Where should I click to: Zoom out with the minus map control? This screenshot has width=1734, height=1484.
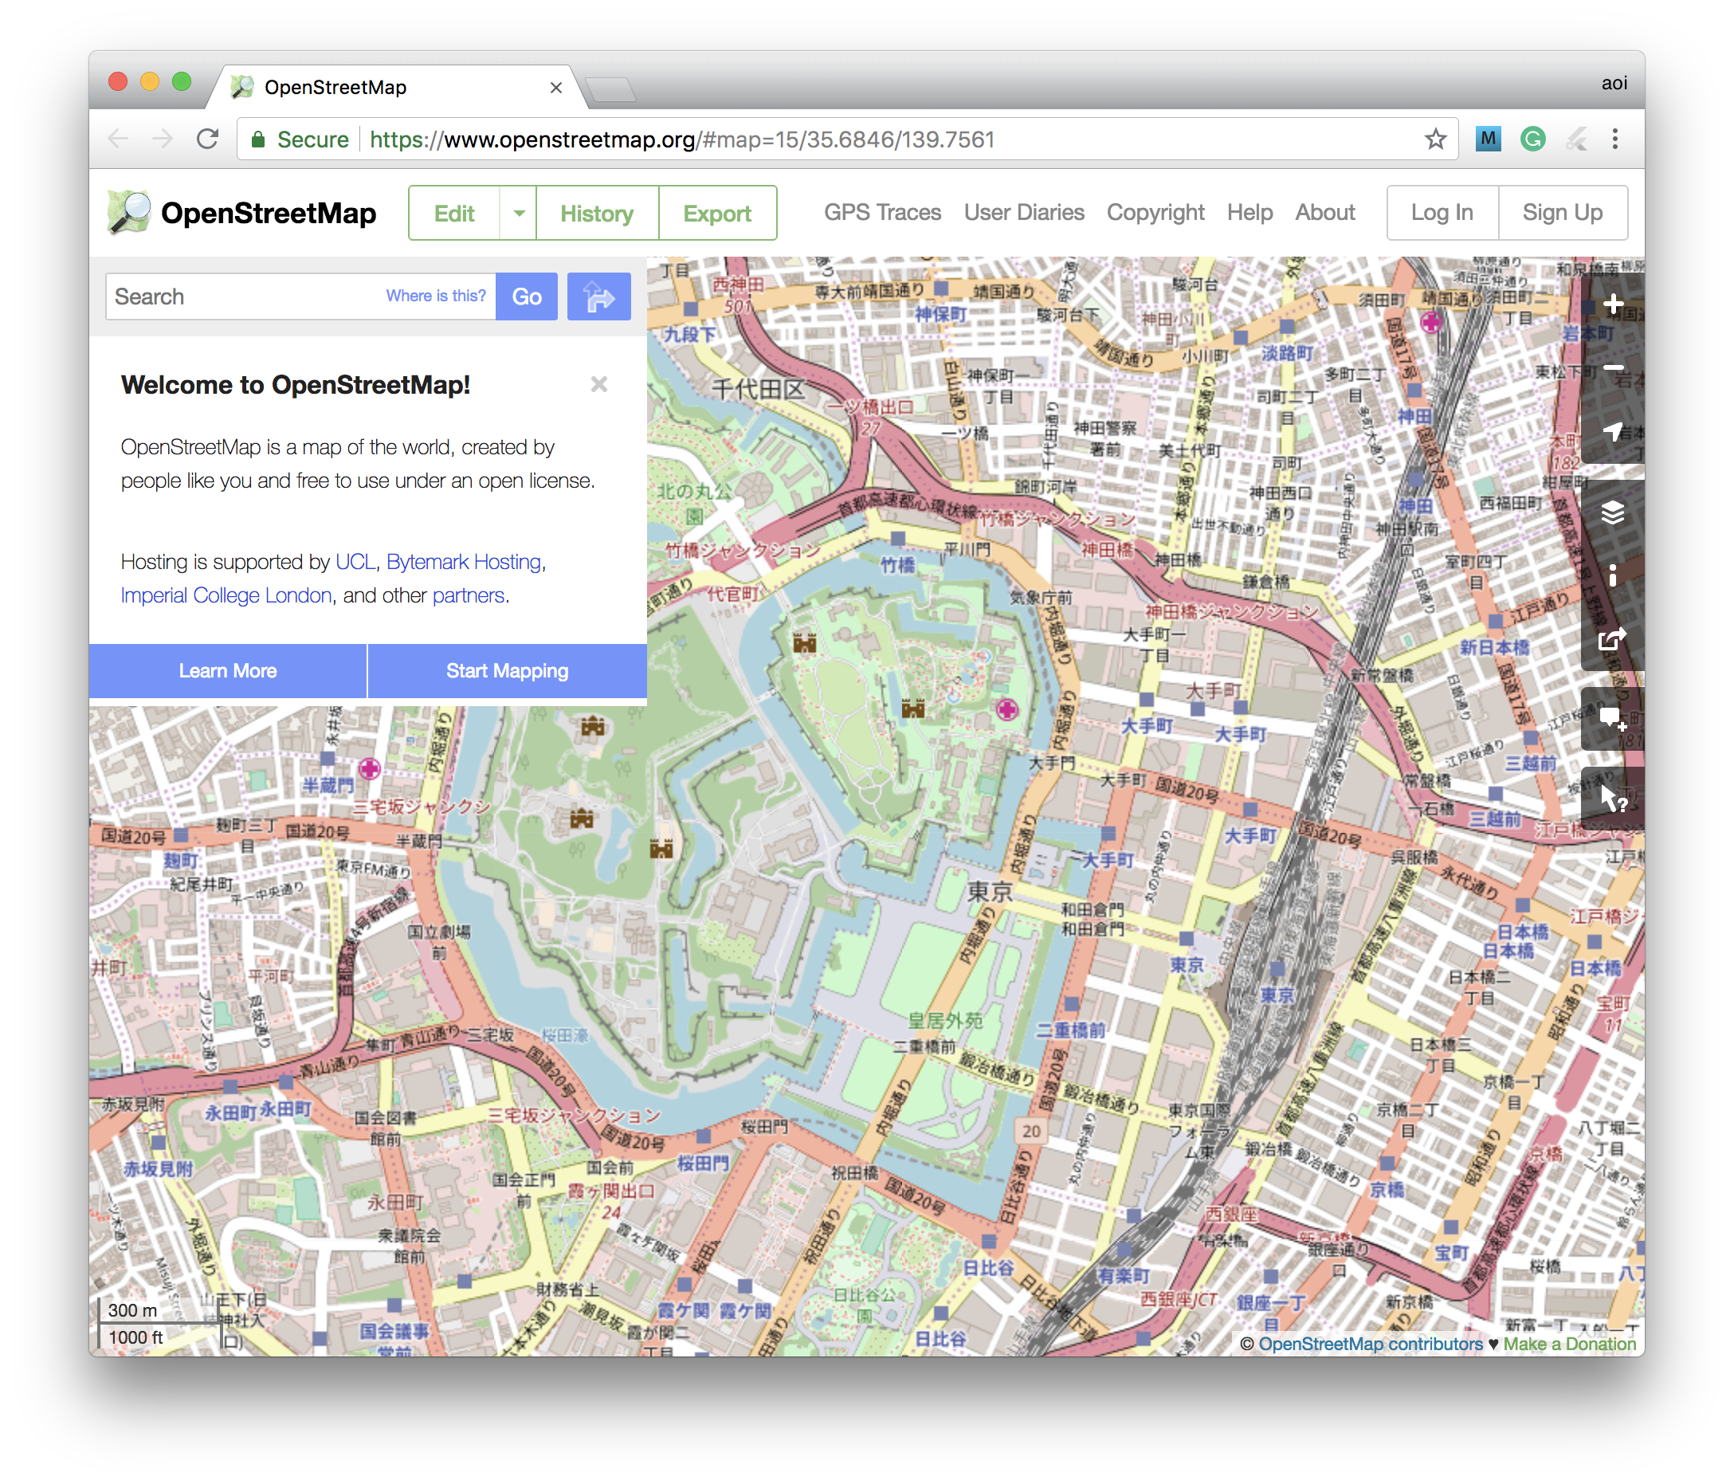tap(1613, 368)
